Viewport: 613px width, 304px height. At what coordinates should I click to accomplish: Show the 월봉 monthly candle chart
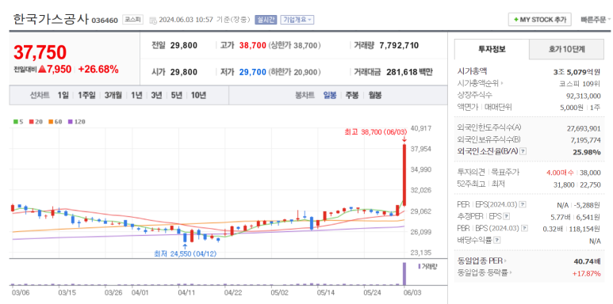point(375,95)
